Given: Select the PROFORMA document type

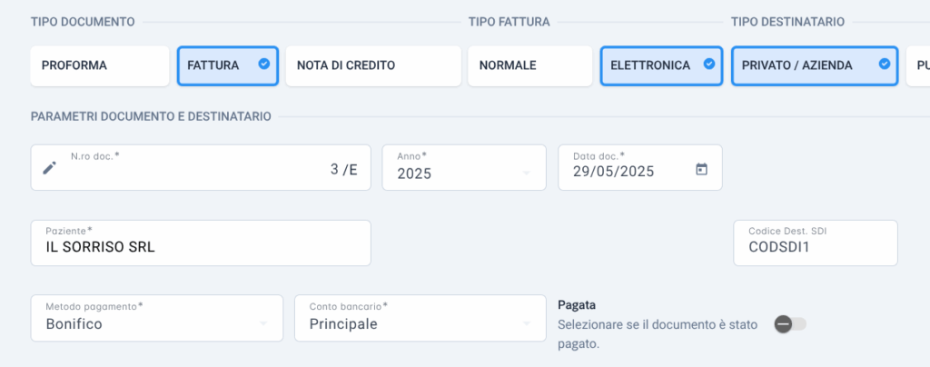Looking at the screenshot, I should [x=100, y=65].
